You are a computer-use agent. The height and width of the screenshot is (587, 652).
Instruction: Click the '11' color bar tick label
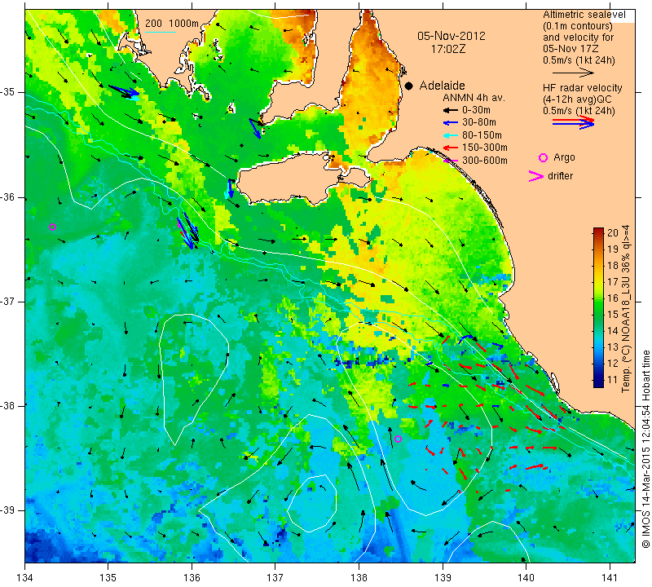(613, 380)
